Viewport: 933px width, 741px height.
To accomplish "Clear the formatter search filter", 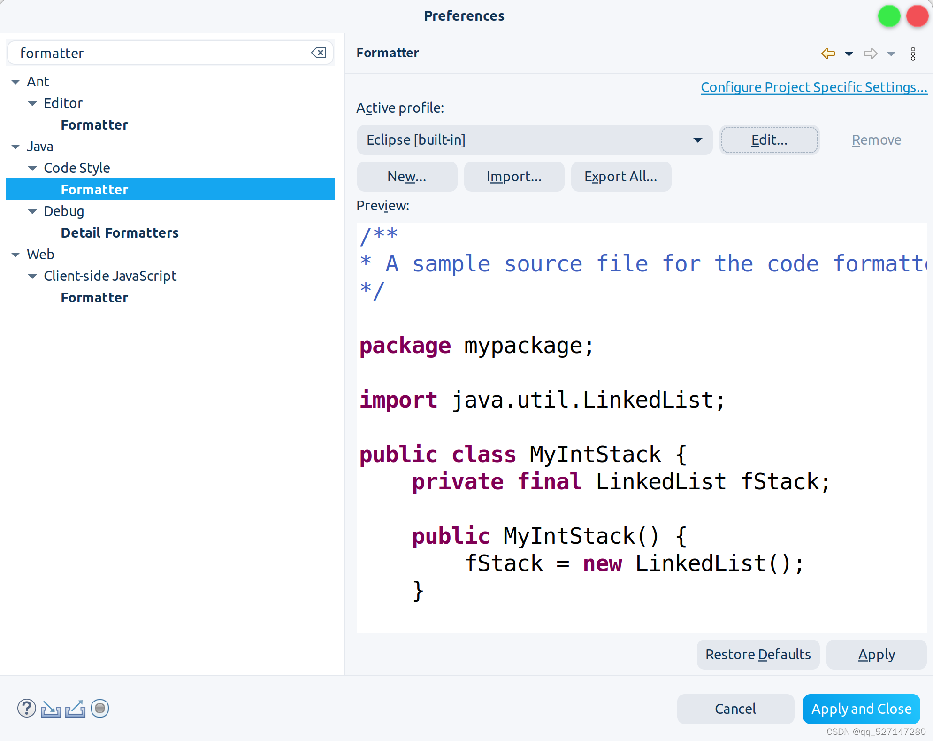I will 319,53.
